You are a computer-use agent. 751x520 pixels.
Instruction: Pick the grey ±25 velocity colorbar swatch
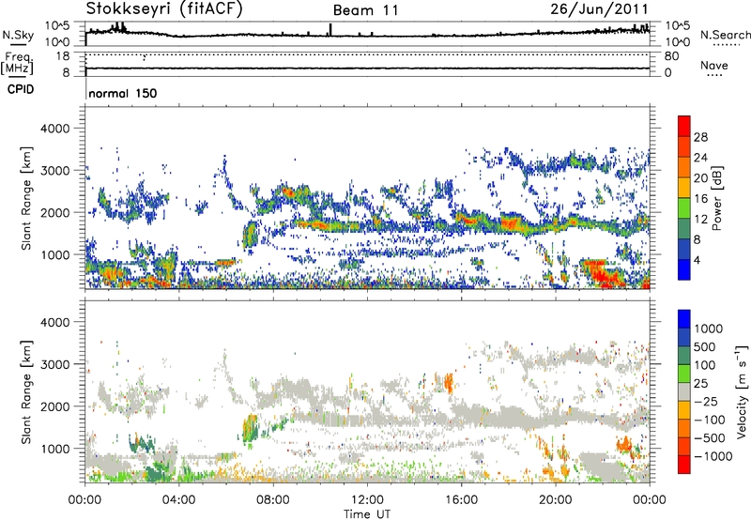coord(684,392)
